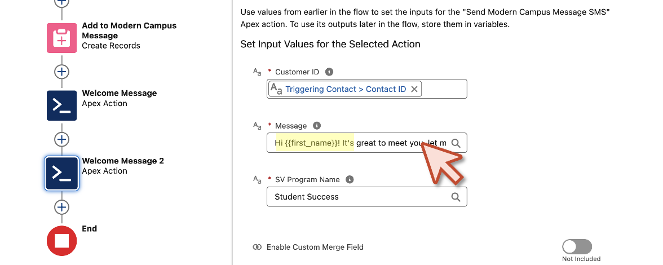The height and width of the screenshot is (265, 663).
Task: Click the red End node icon
Action: [x=62, y=241]
